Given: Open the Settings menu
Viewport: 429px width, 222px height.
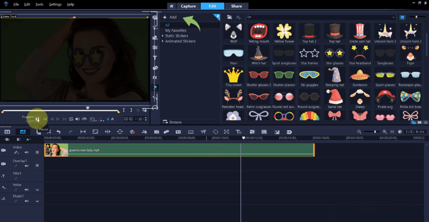Looking at the screenshot, I should [x=55, y=4].
